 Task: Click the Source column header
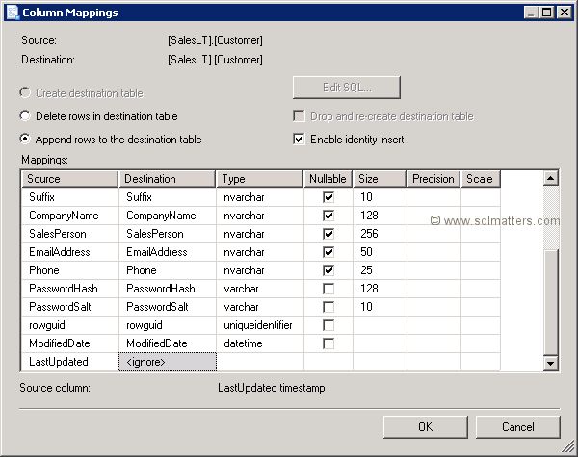tap(69, 179)
